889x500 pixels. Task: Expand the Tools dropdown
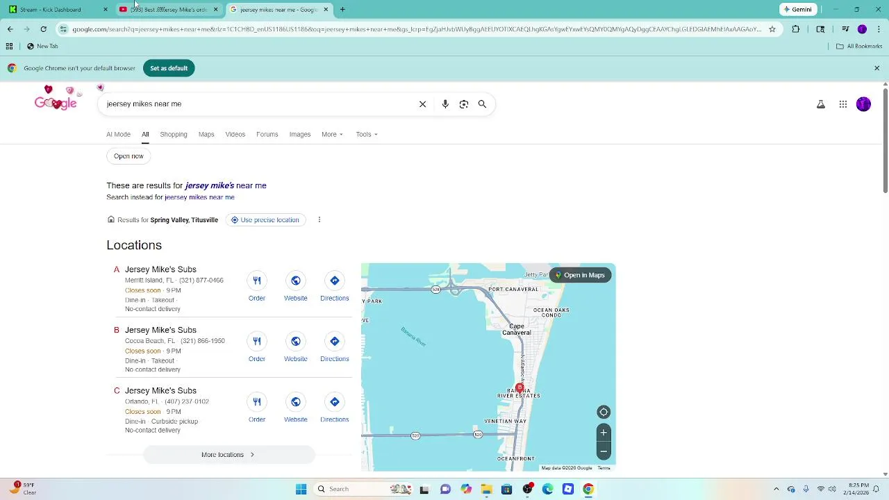pyautogui.click(x=367, y=135)
